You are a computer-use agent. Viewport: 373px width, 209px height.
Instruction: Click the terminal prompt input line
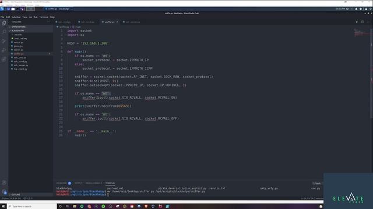click(x=108, y=194)
